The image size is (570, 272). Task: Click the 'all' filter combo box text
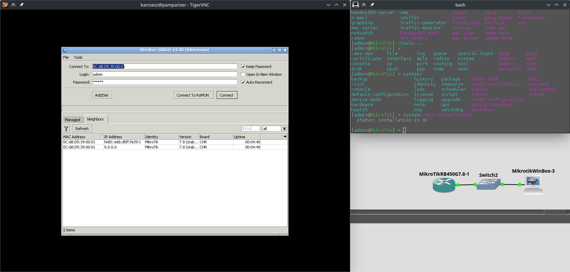tap(272, 129)
